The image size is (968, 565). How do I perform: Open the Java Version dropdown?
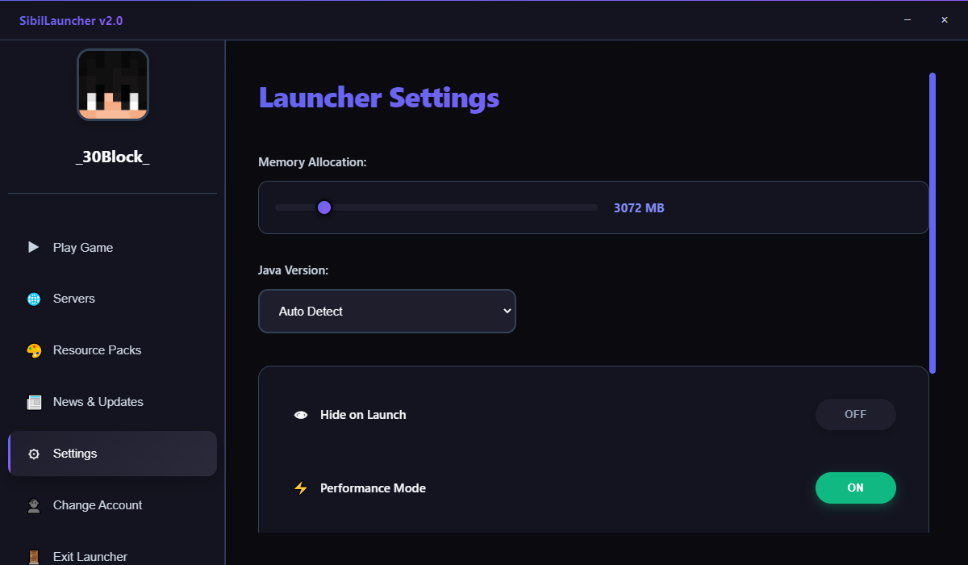(386, 312)
